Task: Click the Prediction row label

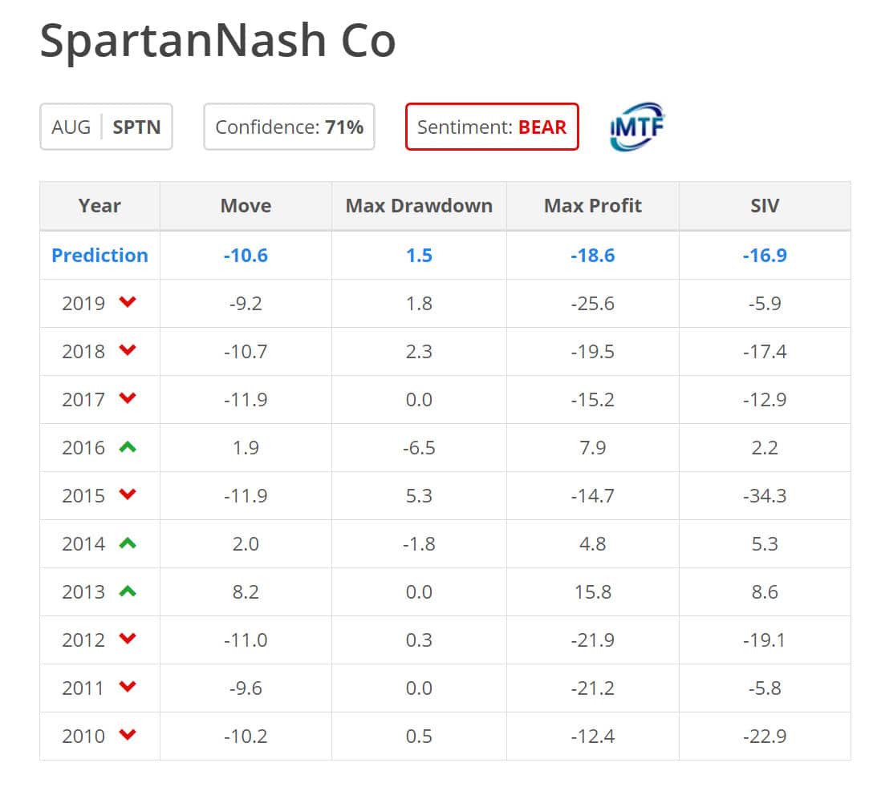Action: (99, 256)
